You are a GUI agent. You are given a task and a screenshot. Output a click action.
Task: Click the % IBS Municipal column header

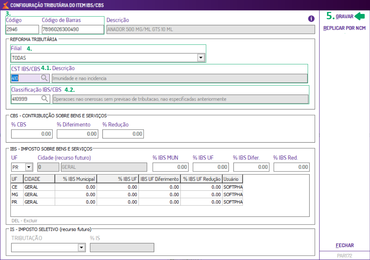coord(76,179)
